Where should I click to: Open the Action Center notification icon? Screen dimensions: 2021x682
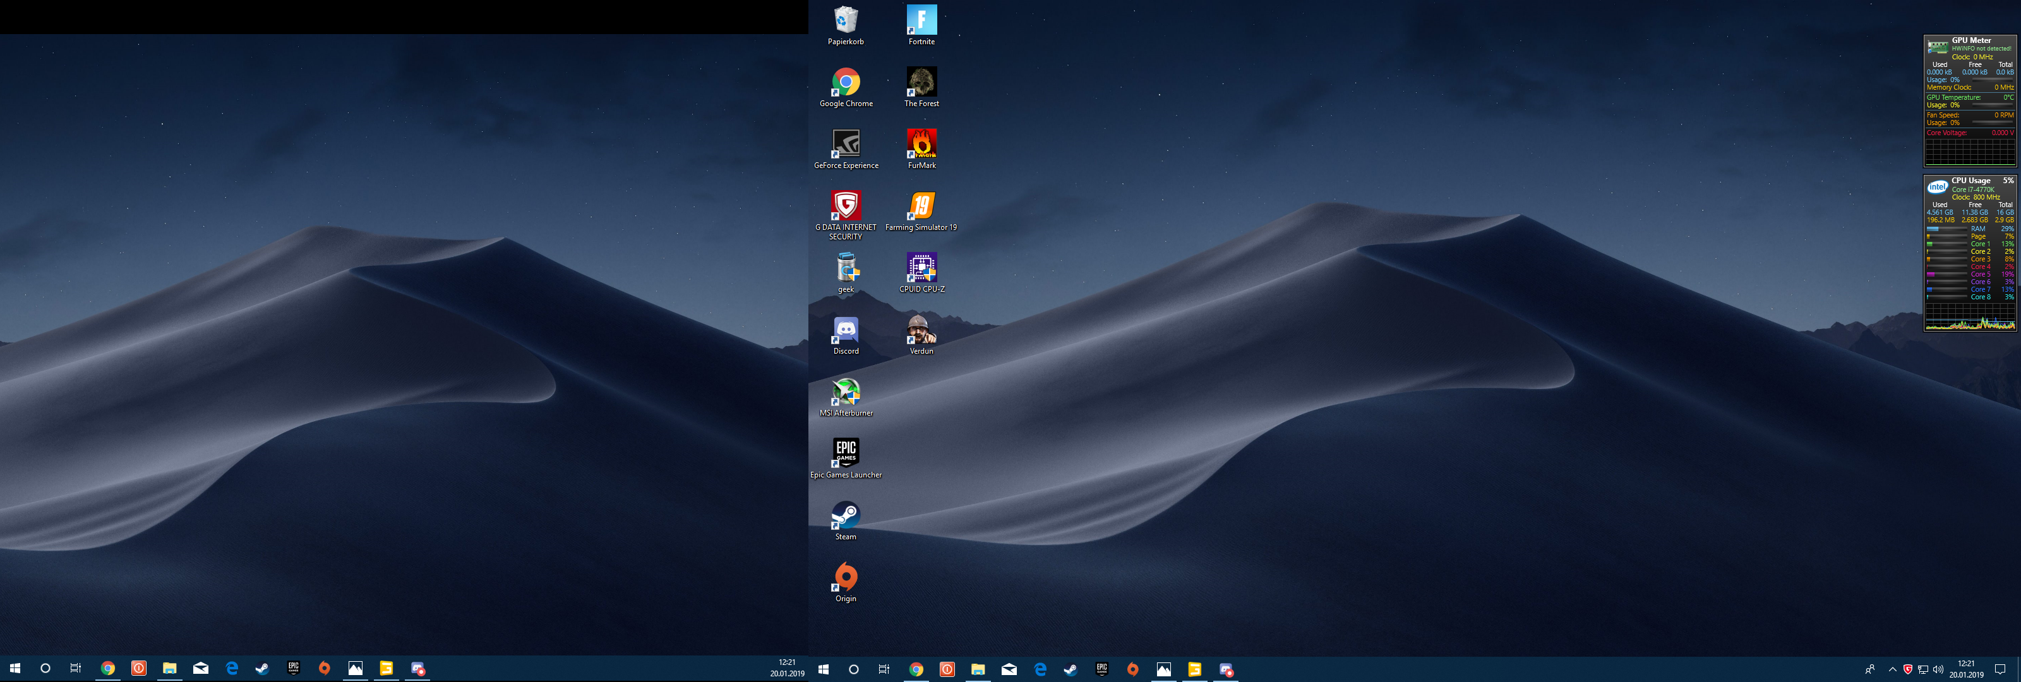click(x=2000, y=669)
